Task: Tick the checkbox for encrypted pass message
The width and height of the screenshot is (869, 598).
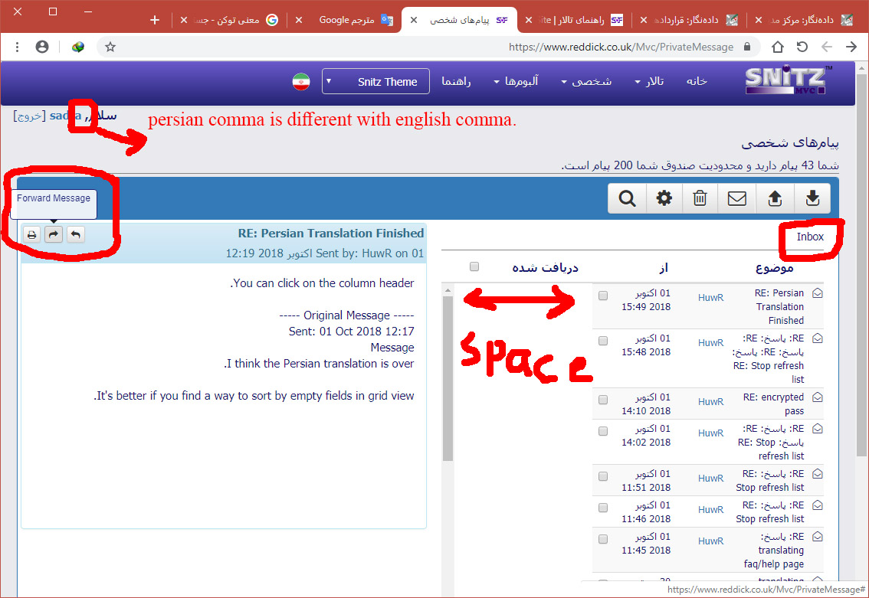Action: tap(603, 400)
